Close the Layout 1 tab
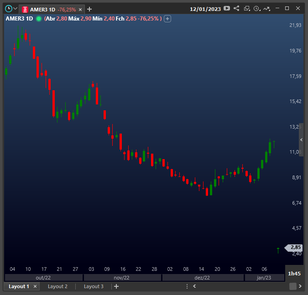 [35, 286]
